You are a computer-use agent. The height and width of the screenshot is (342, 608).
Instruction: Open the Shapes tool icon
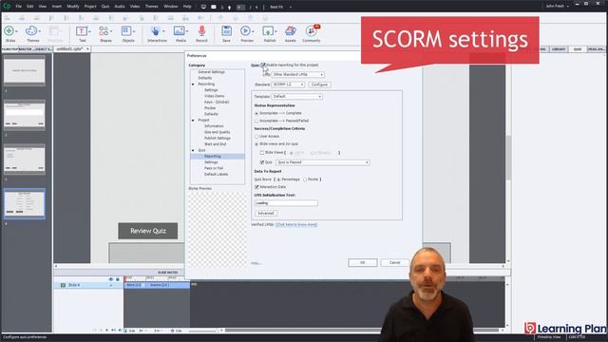(x=104, y=31)
